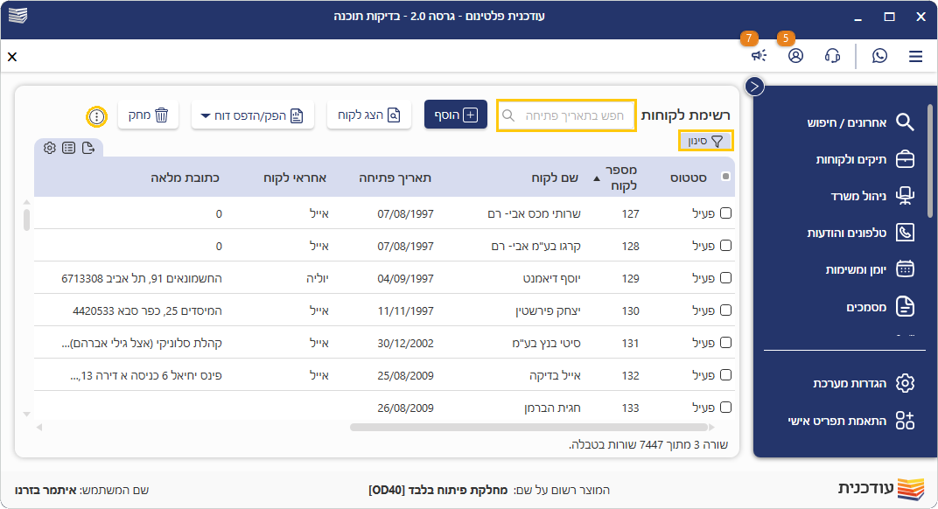The width and height of the screenshot is (938, 509).
Task: Tick the checkbox for client 132
Action: (725, 375)
